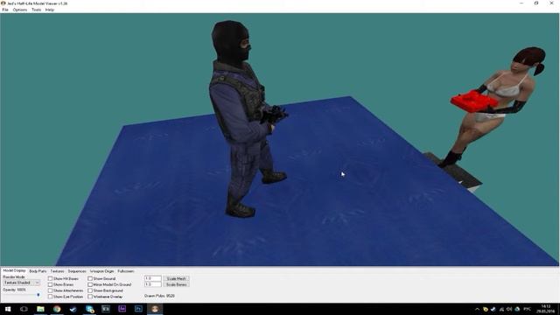The height and width of the screenshot is (315, 560).
Task: Open File Explorer from the taskbar
Action: click(x=40, y=309)
